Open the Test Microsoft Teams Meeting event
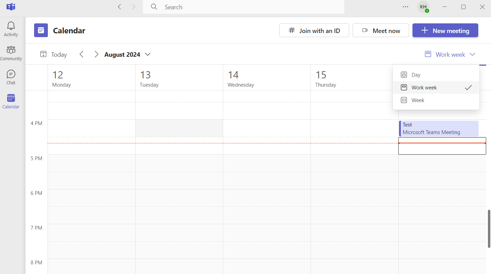Viewport: 491px width, 274px height. click(x=439, y=129)
